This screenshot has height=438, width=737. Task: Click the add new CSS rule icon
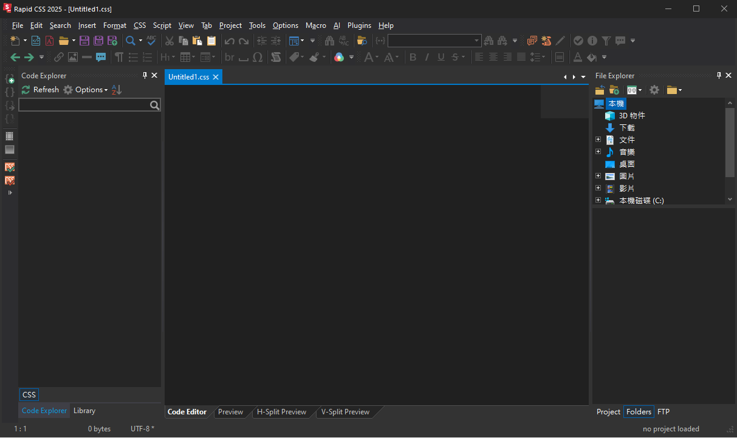coord(10,79)
